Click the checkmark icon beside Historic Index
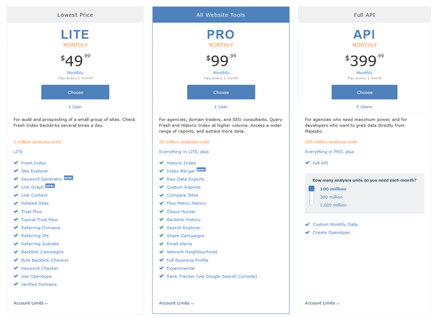This screenshot has width=434, height=318. tap(162, 163)
